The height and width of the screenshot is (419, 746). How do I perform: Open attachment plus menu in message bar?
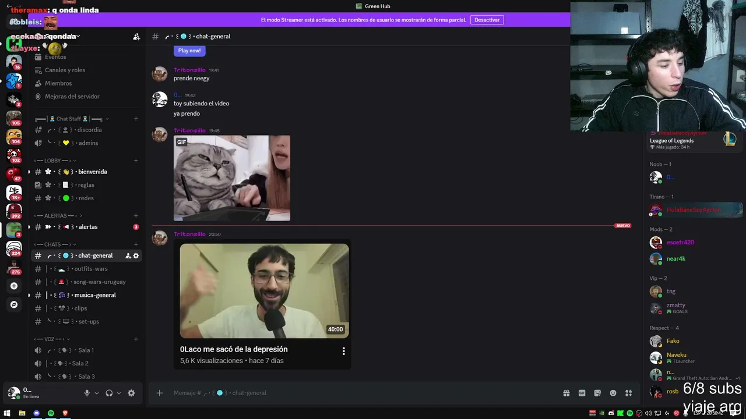(160, 393)
